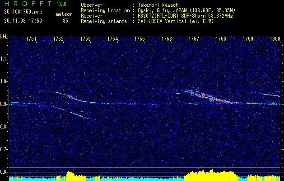Viewport: 284px width, 181px height.
Task: Click the 1755 time marker
Action: (140, 39)
